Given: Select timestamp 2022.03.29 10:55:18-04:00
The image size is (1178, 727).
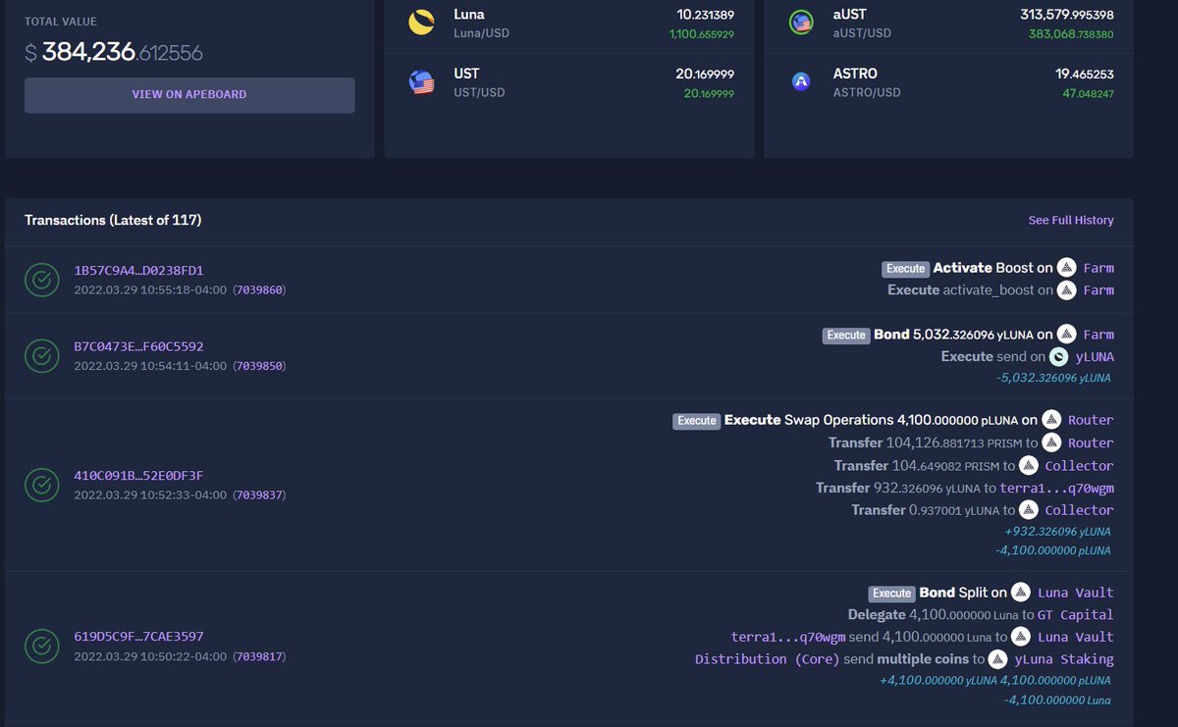Looking at the screenshot, I should 150,290.
